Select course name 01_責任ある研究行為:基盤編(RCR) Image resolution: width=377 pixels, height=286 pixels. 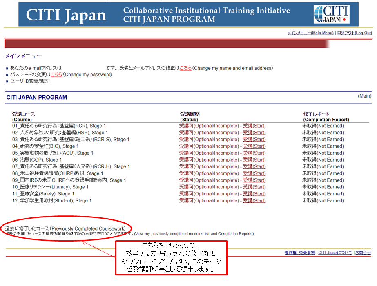click(59, 126)
